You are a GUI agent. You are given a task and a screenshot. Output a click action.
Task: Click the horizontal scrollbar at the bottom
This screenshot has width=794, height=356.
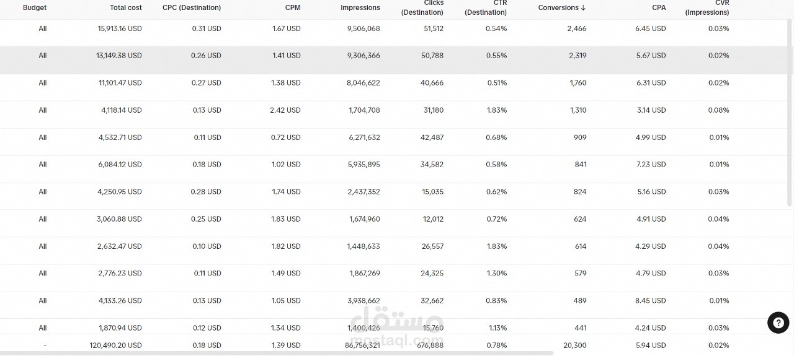(x=277, y=353)
